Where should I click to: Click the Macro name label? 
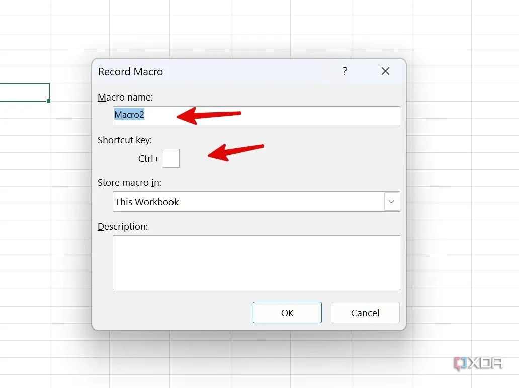point(125,97)
